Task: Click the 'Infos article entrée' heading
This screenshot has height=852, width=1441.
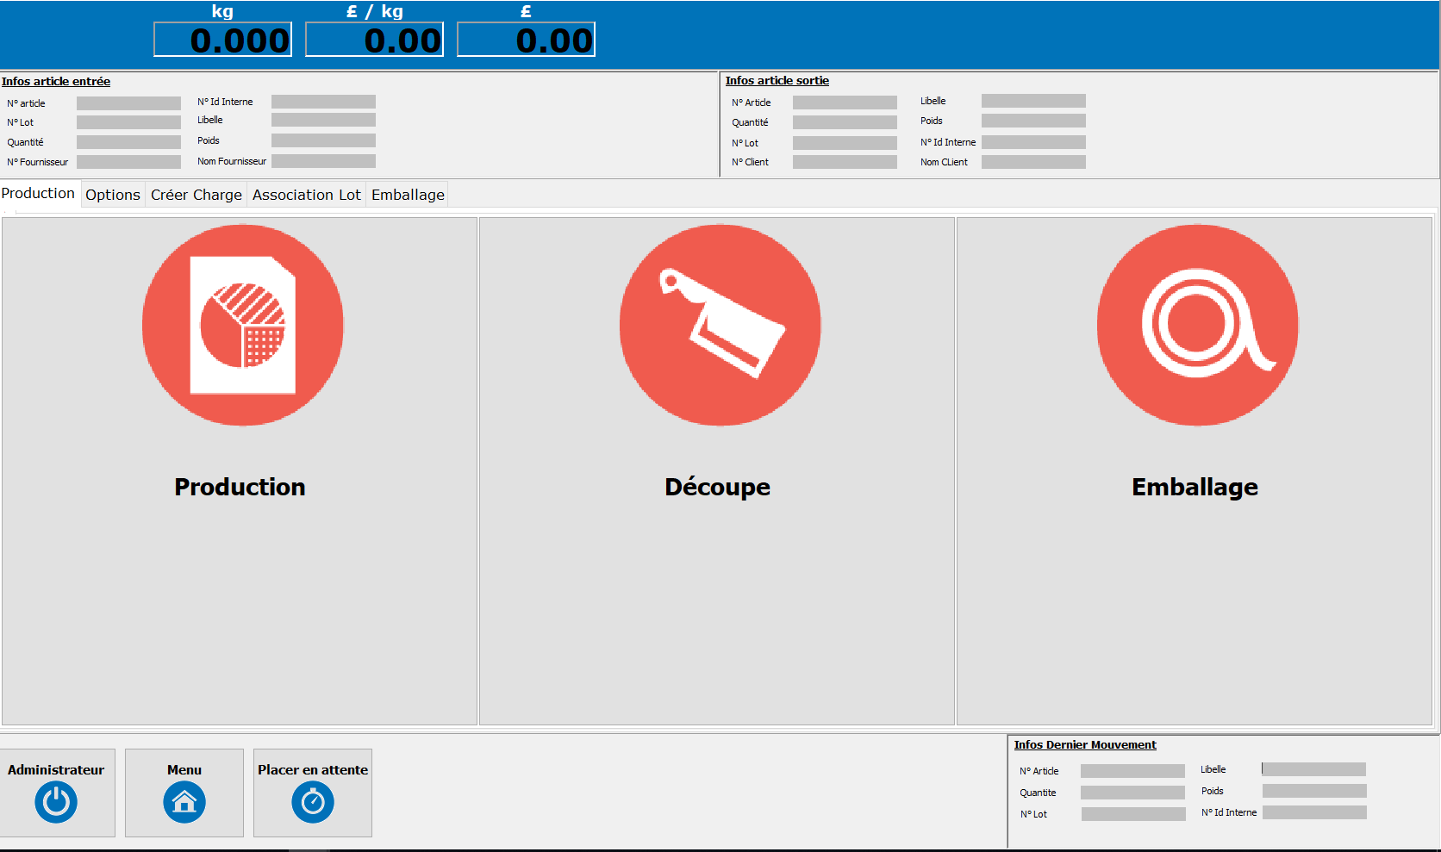Action: pos(56,82)
